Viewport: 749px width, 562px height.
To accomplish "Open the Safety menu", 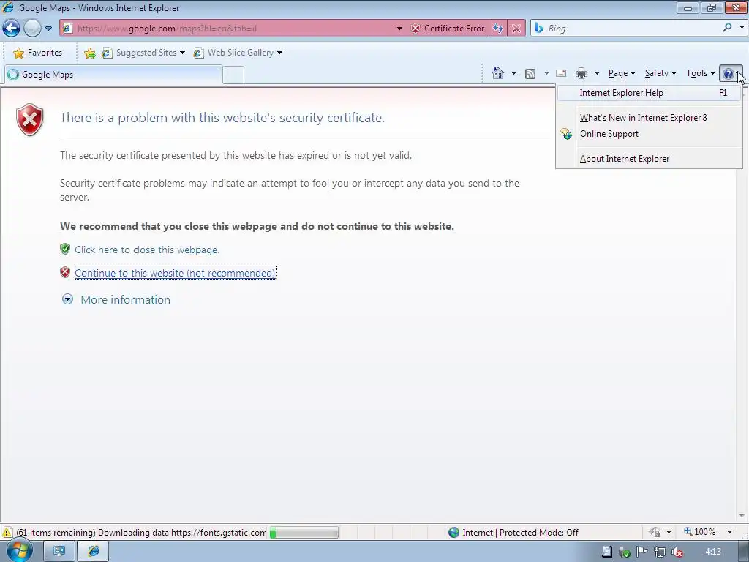I will 660,73.
